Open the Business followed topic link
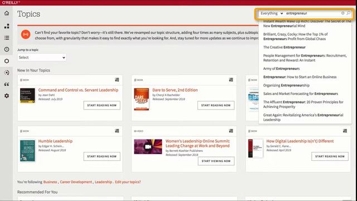The height and width of the screenshot is (201, 357). click(x=50, y=182)
